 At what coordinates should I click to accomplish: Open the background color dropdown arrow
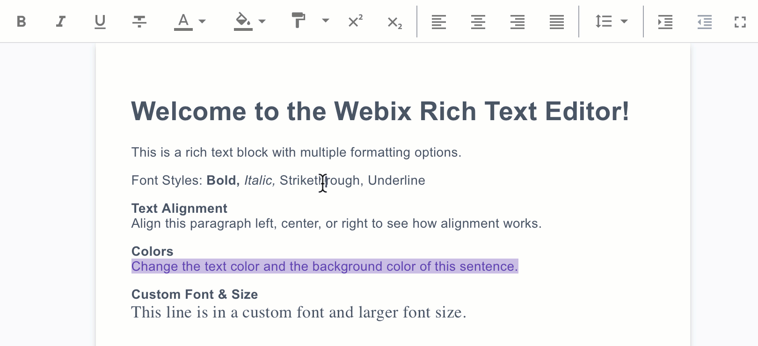pyautogui.click(x=262, y=22)
